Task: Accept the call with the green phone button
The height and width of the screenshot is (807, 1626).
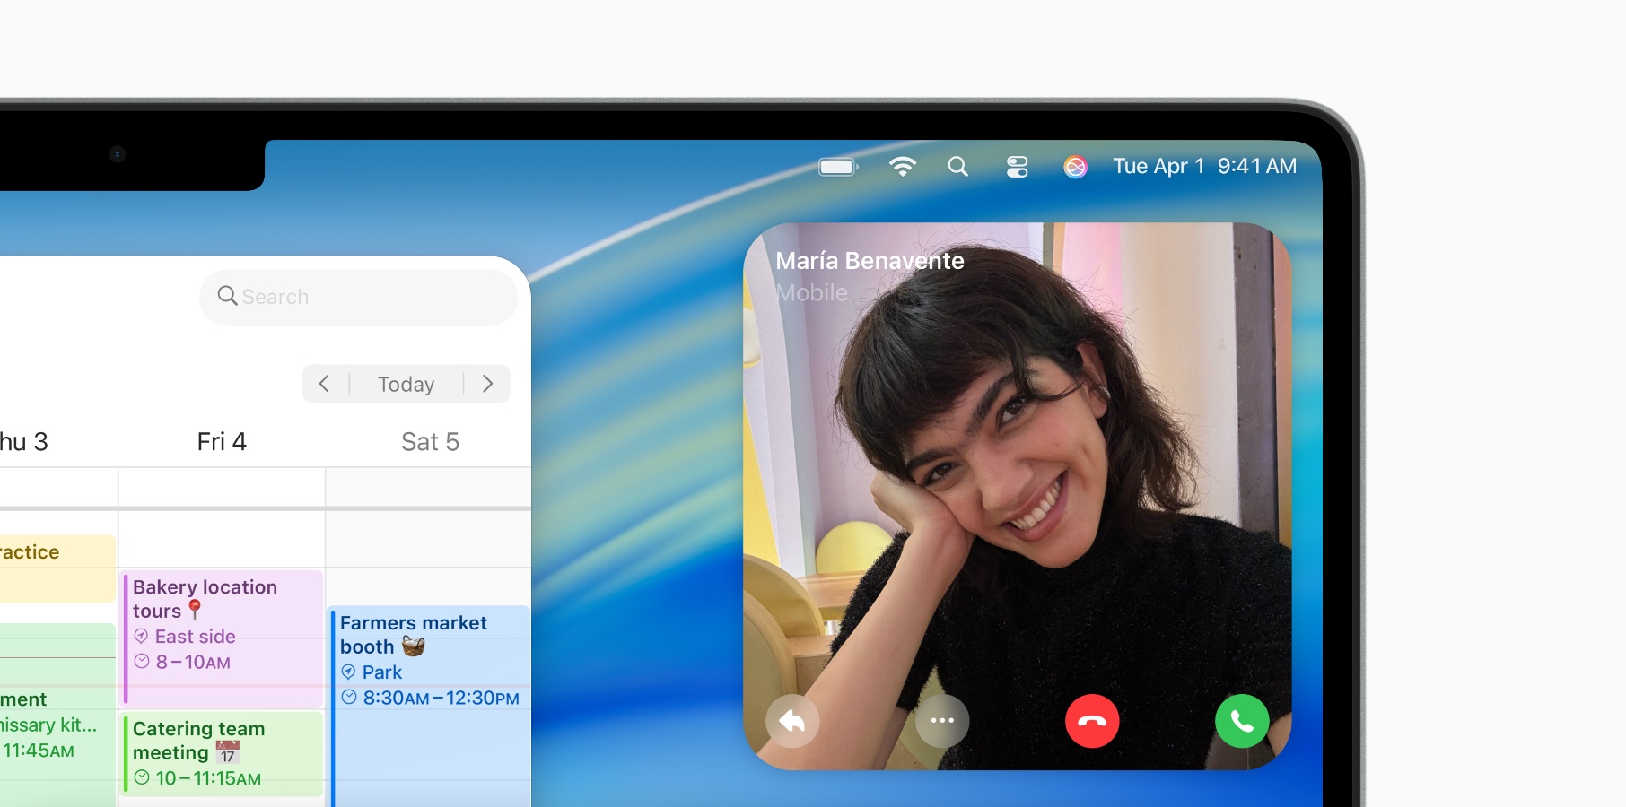Action: click(x=1242, y=721)
